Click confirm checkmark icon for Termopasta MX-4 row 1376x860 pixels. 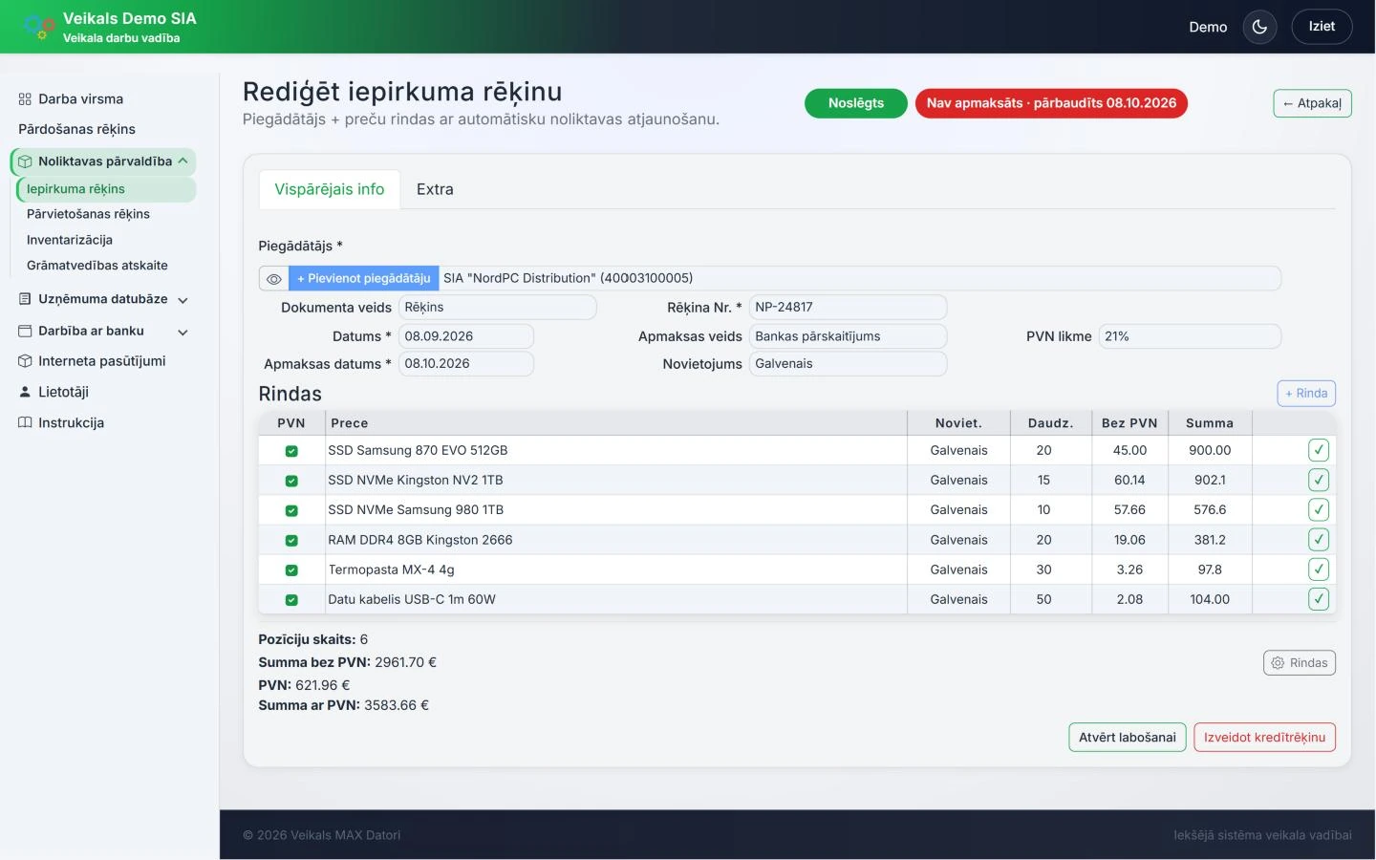1319,570
